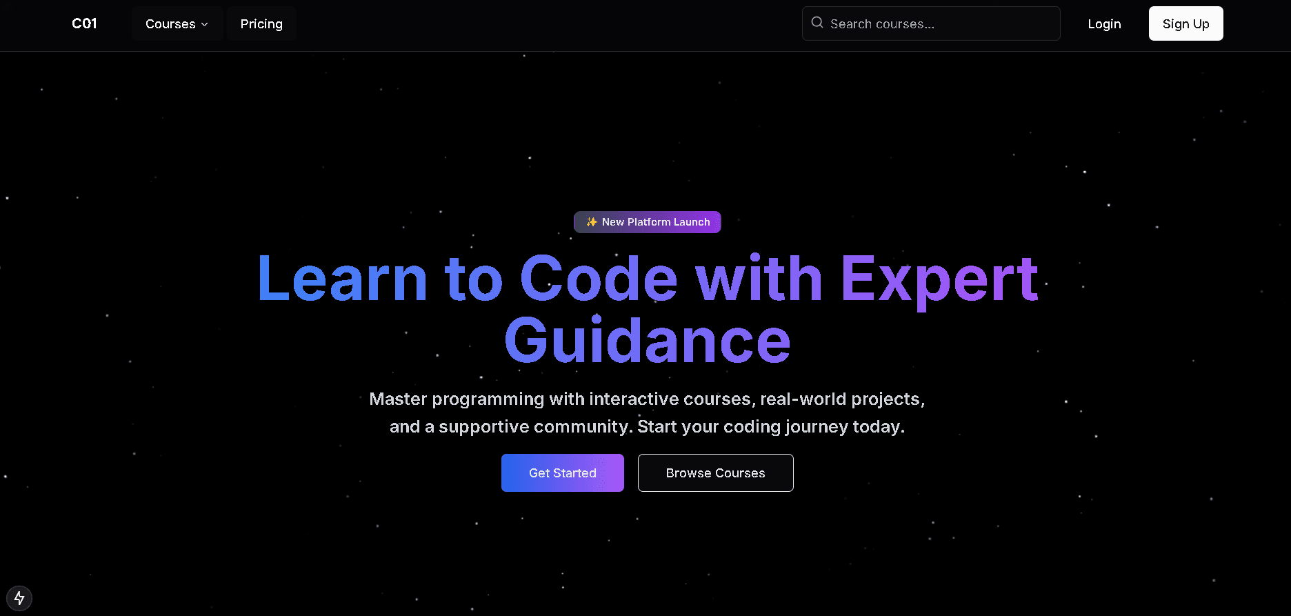This screenshot has height=616, width=1291.
Task: Select the Browse Courses button
Action: coord(715,473)
